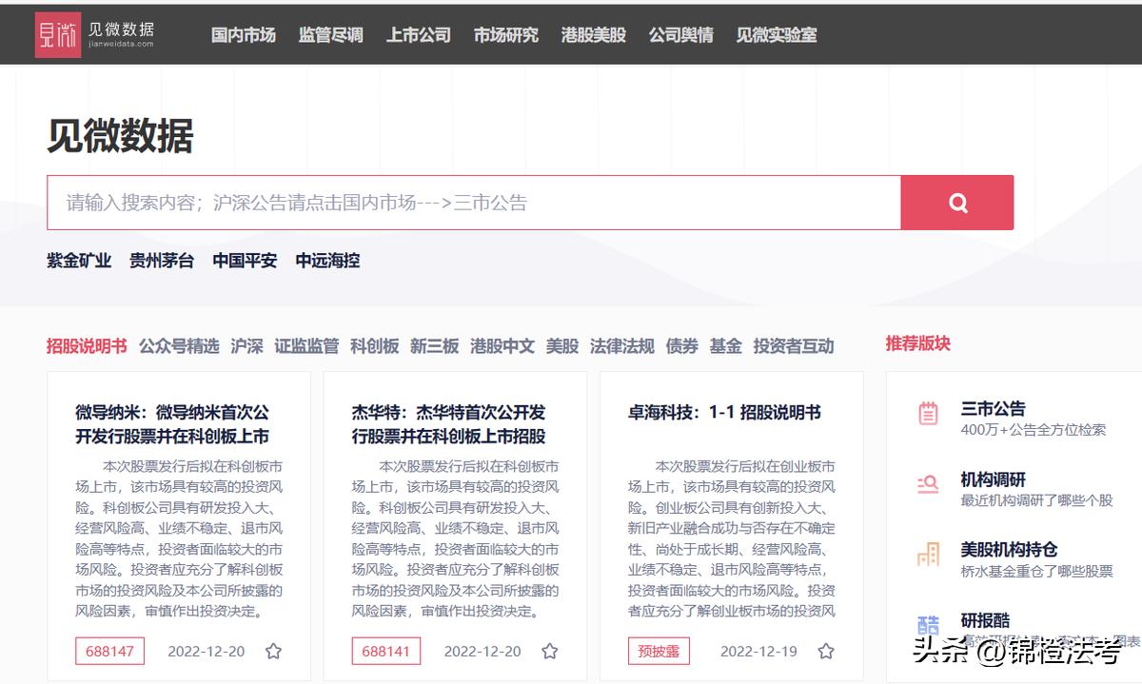Click the 紫金矿业 hot search link

coord(79,260)
